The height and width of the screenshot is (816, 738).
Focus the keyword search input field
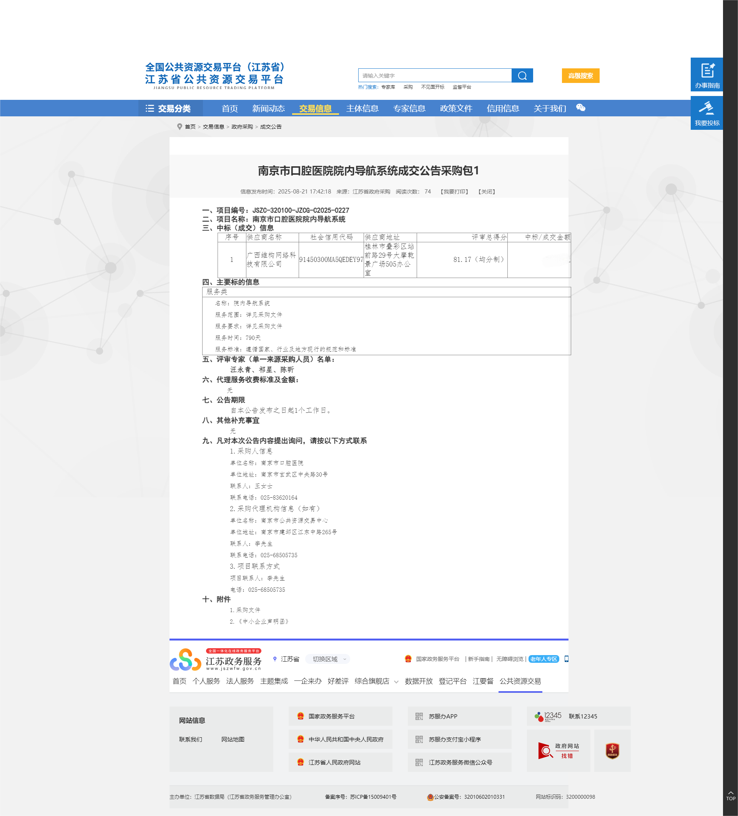pos(434,76)
